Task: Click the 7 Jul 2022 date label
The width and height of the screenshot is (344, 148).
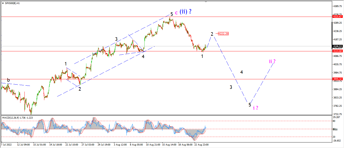Action: click(x=6, y=145)
